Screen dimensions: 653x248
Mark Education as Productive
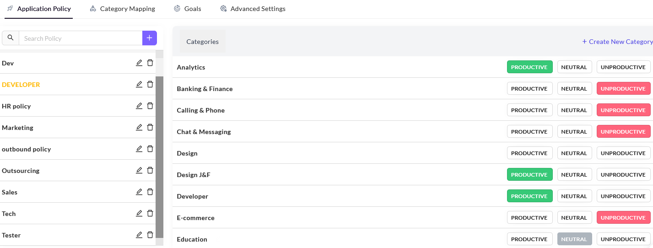[x=529, y=239]
